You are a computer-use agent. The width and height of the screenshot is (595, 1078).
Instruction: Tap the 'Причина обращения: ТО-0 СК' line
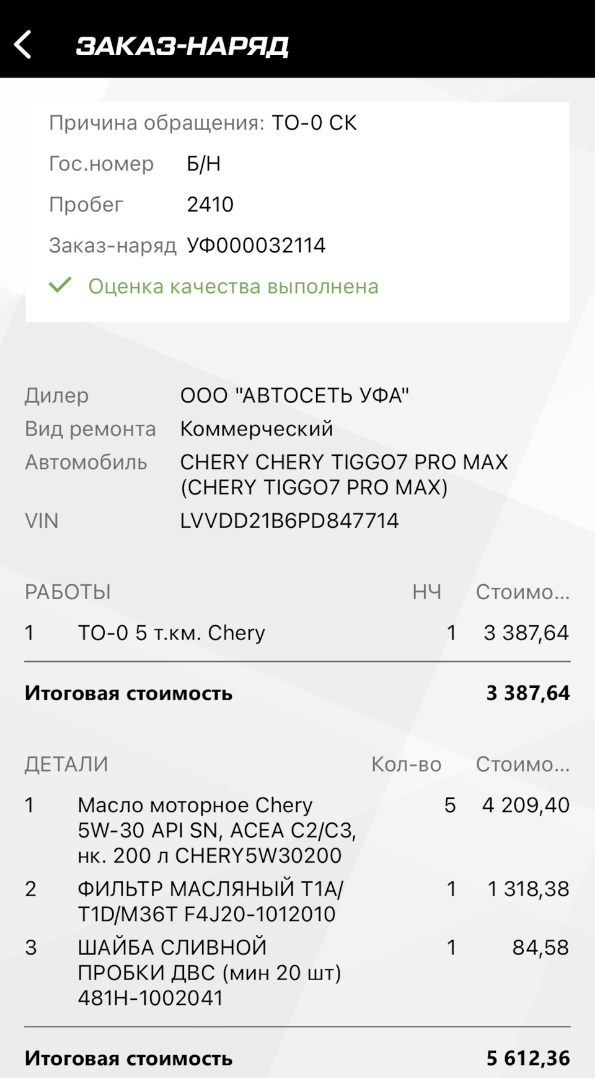(x=203, y=123)
